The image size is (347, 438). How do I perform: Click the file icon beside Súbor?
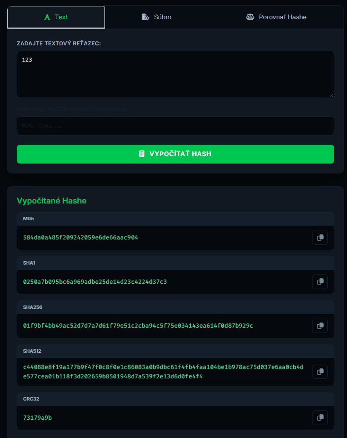[145, 17]
